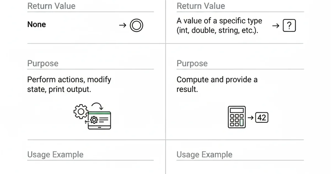Click the arrow before the question mark box
Image resolution: width=331 pixels, height=174 pixels.
tap(276, 26)
